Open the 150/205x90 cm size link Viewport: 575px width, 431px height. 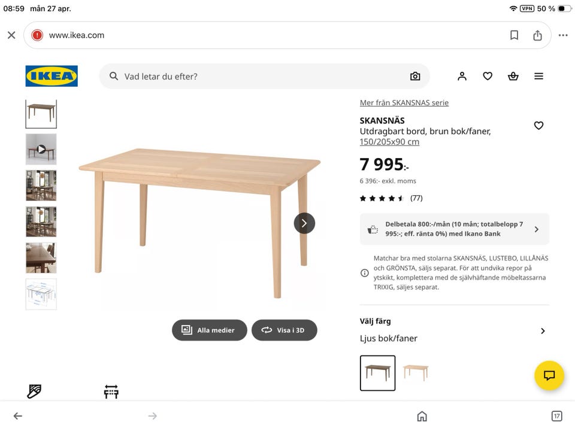pyautogui.click(x=389, y=142)
